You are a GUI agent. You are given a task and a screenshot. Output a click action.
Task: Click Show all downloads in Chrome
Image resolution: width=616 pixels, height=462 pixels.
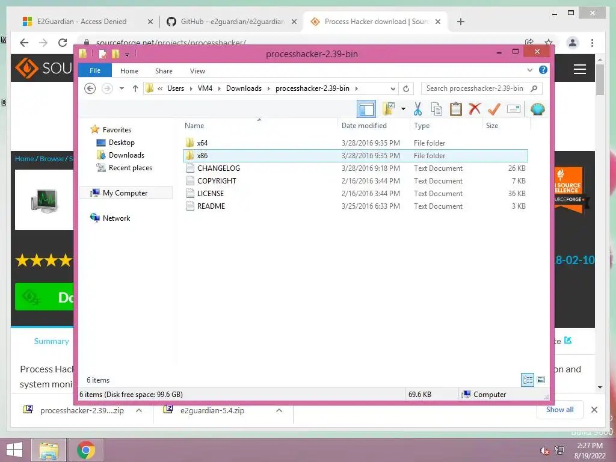[559, 410]
